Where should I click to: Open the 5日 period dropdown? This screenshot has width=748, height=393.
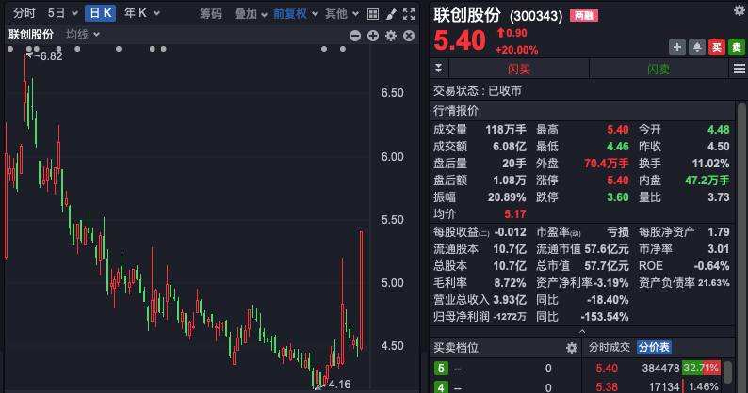click(x=61, y=14)
